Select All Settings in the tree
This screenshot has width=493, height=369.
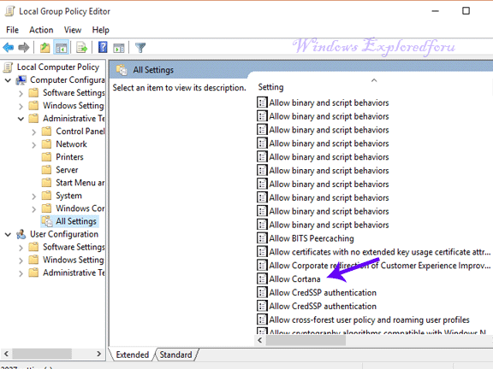[x=76, y=221]
